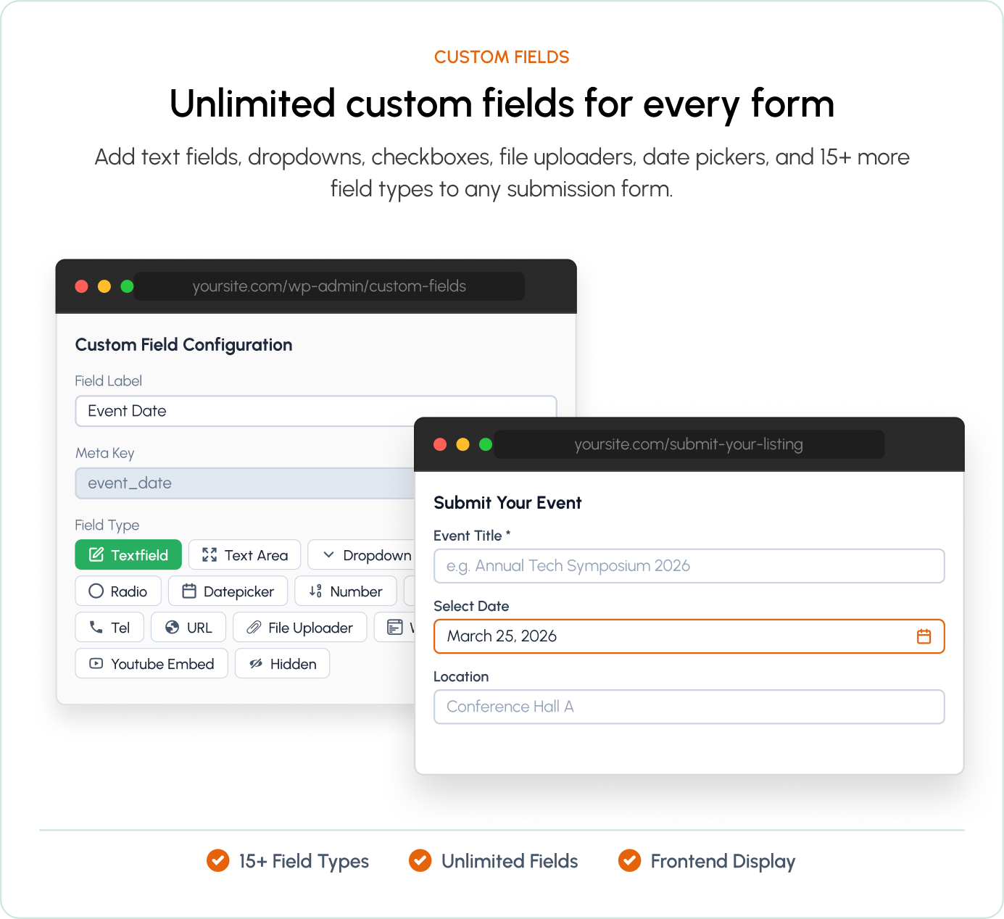Image resolution: width=1004 pixels, height=919 pixels.
Task: Select the Radio field type
Action: [x=118, y=591]
